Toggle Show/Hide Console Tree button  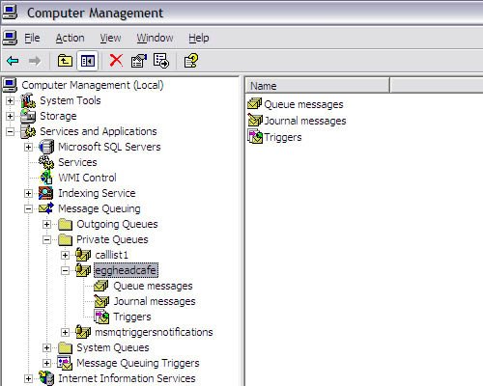point(88,61)
